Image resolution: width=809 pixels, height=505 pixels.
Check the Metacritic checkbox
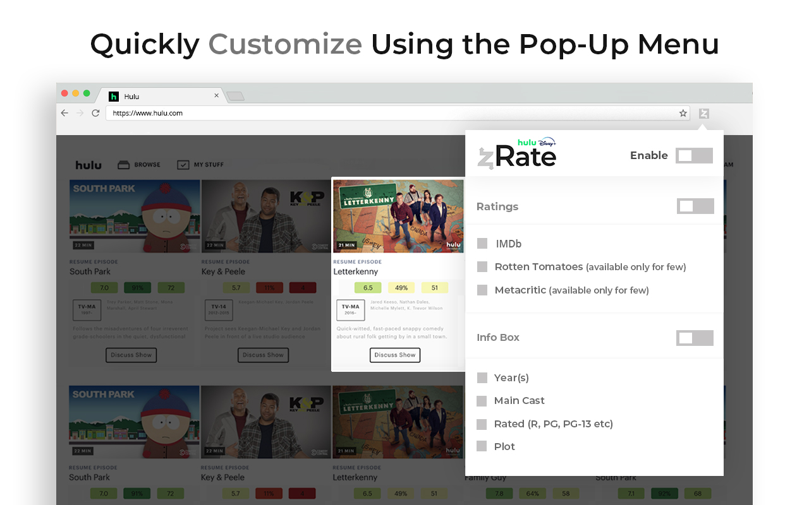pos(482,290)
